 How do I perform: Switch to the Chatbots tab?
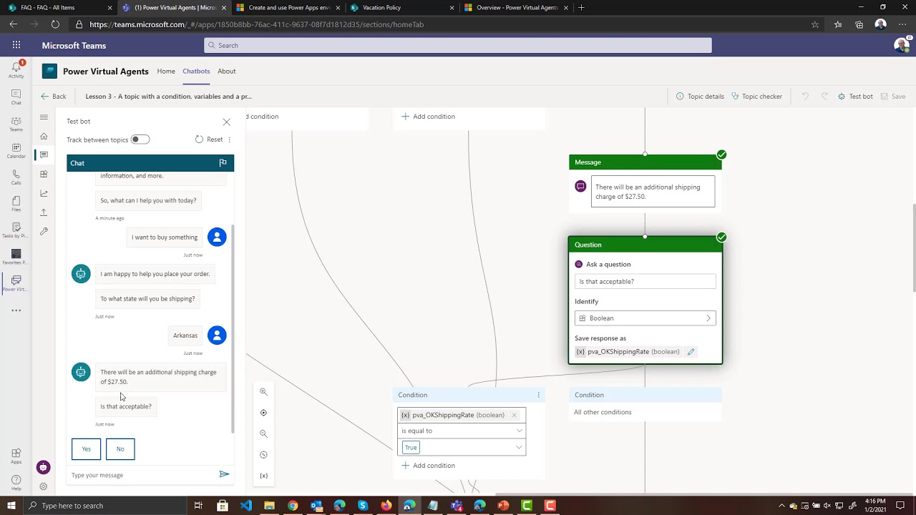click(196, 71)
